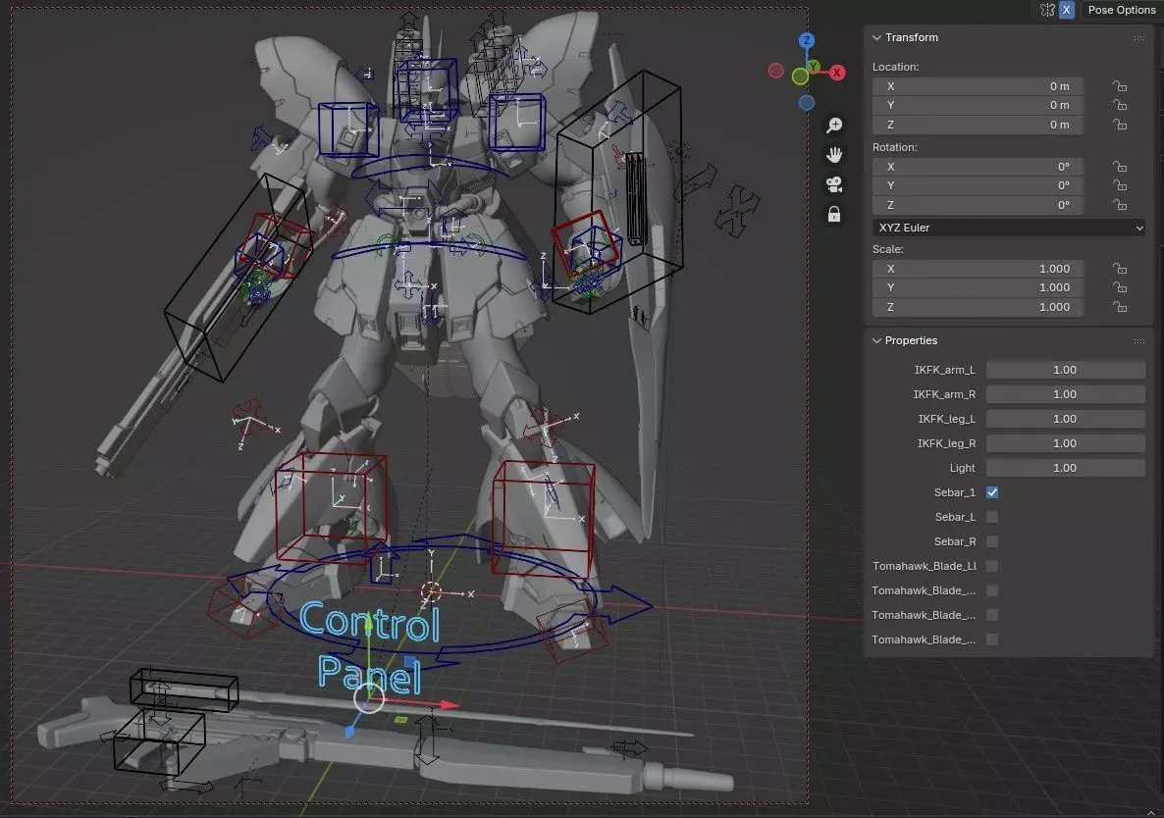
Task: Toggle camera view with movie camera icon
Action: 834,184
